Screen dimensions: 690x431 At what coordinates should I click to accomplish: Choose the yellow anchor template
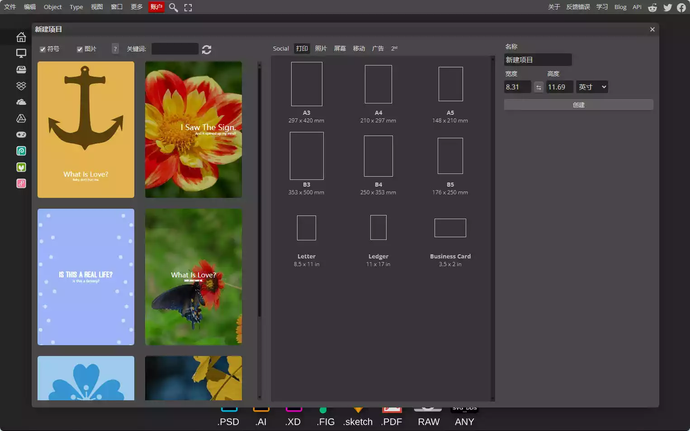86,130
